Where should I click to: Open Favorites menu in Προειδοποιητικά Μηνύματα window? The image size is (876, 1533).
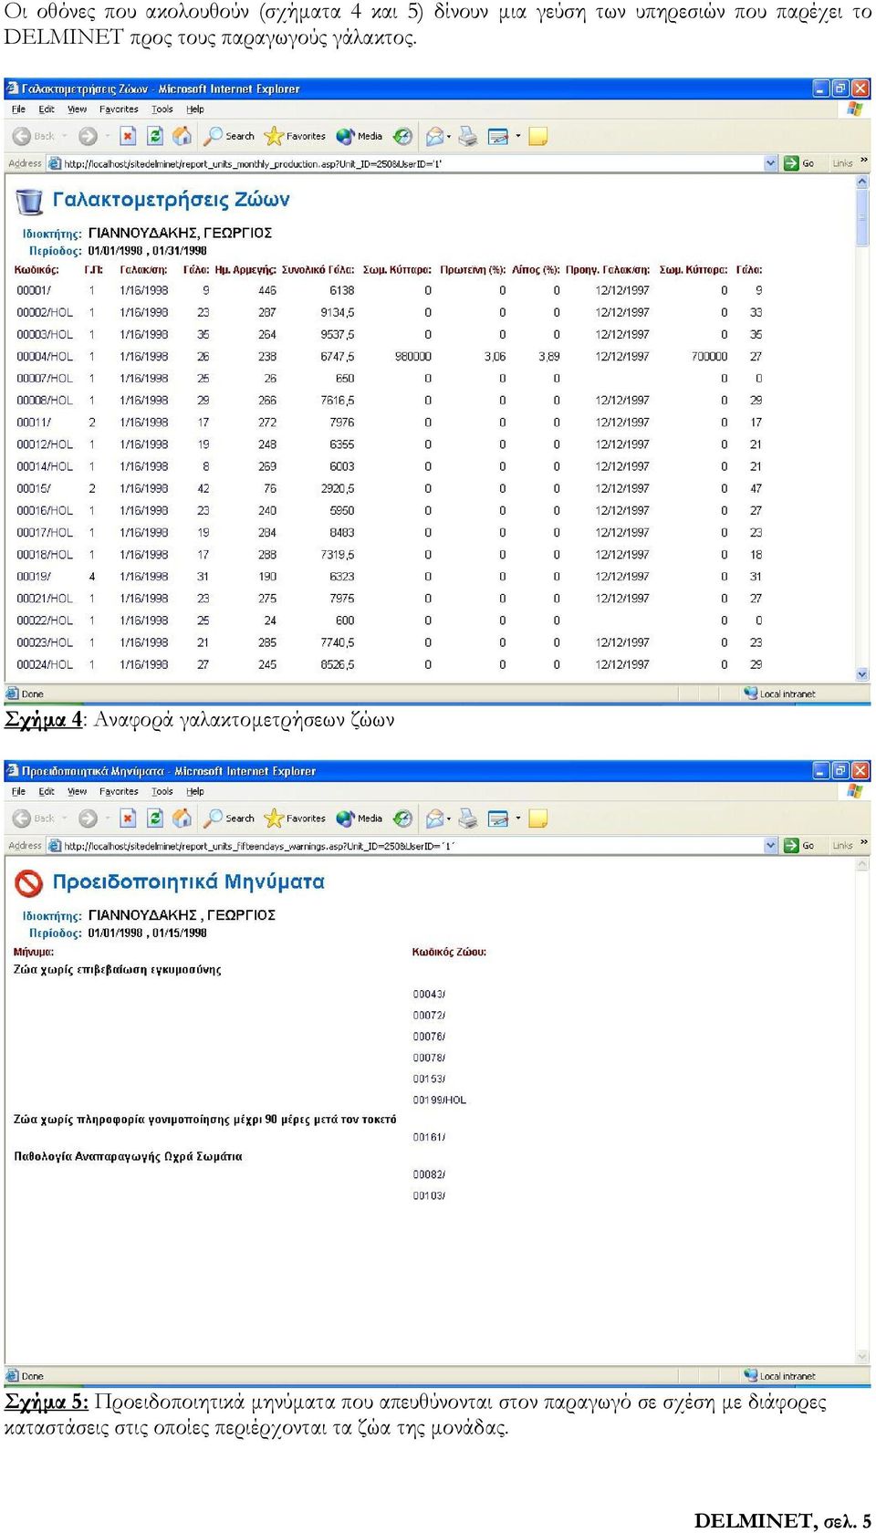pyautogui.click(x=119, y=792)
